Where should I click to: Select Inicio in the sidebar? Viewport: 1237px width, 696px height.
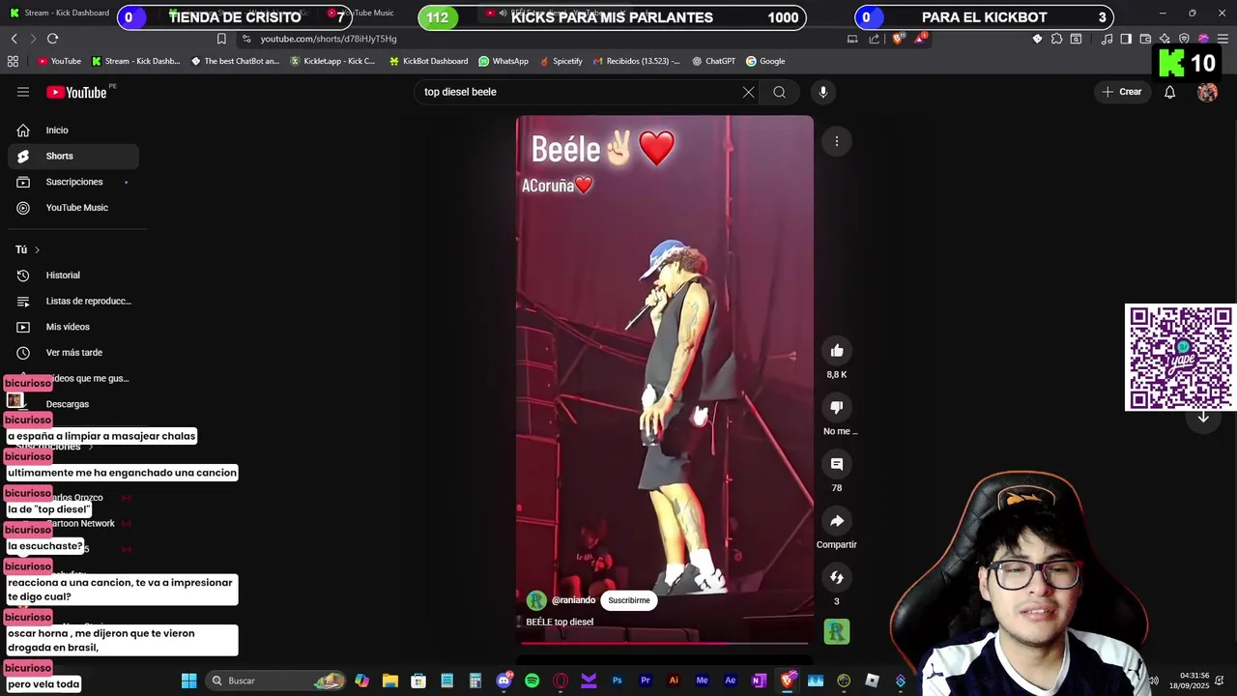[73, 130]
